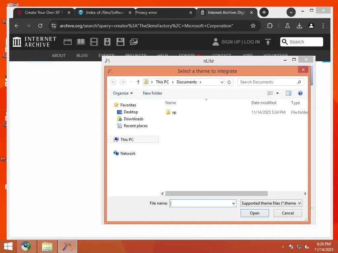Open view options dropdown arrow
Screen dimensions: 338x253
click(x=277, y=93)
